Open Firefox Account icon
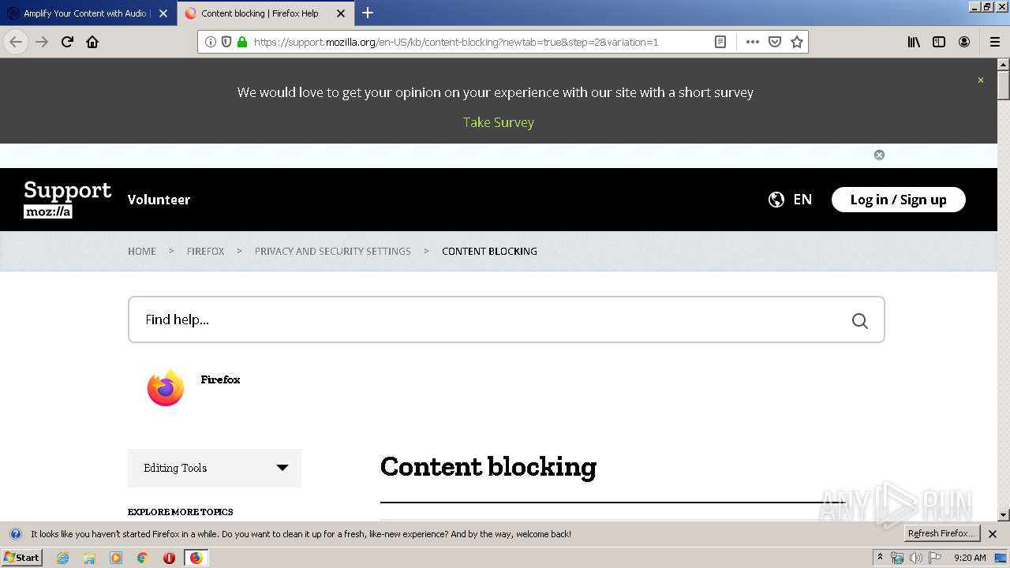 pos(964,42)
